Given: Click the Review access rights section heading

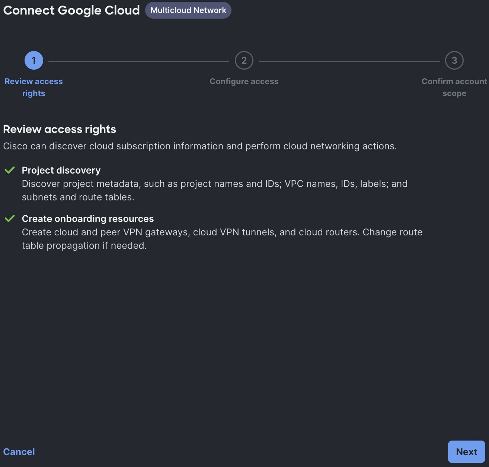Looking at the screenshot, I should coord(60,129).
